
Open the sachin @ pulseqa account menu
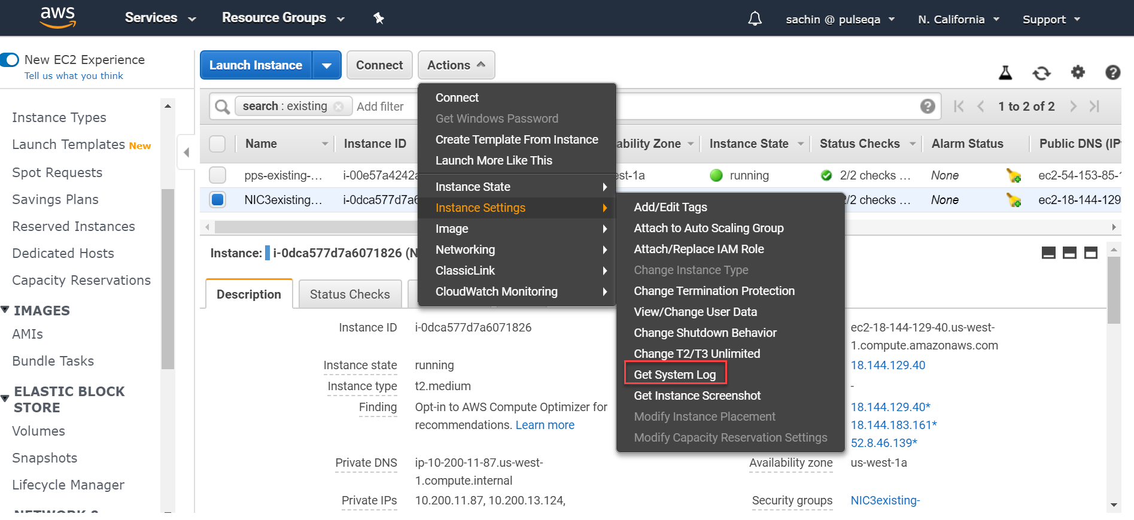click(x=840, y=19)
